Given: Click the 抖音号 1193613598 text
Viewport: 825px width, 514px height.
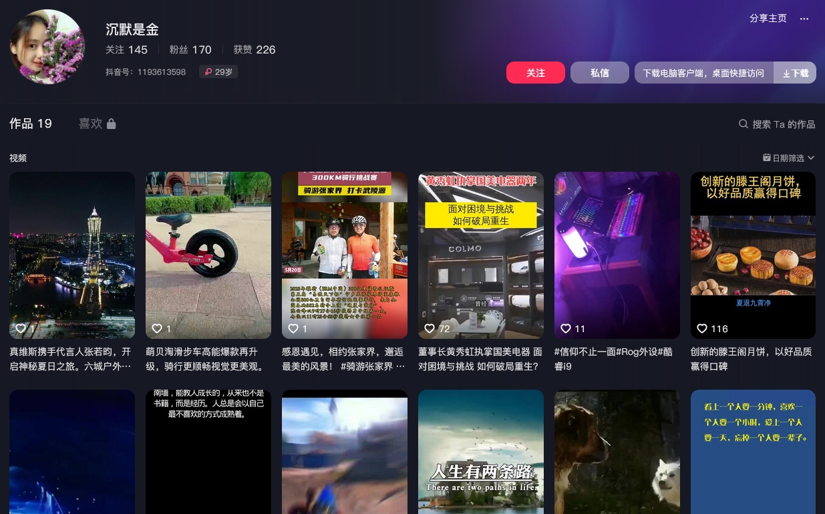Looking at the screenshot, I should 146,72.
